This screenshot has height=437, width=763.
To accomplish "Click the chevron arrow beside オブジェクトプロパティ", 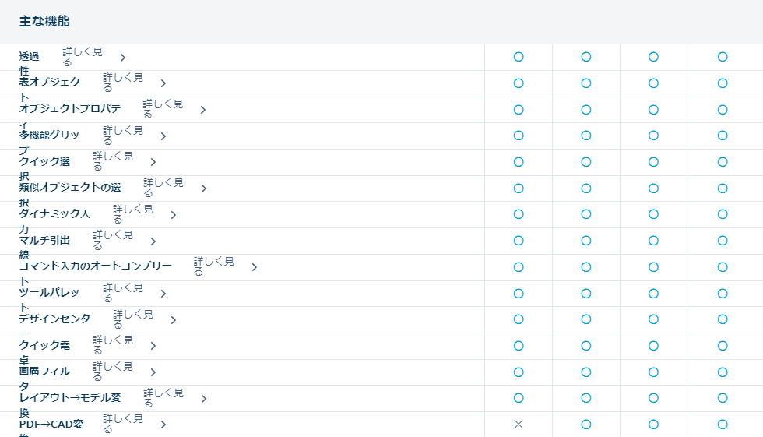I will tap(203, 110).
